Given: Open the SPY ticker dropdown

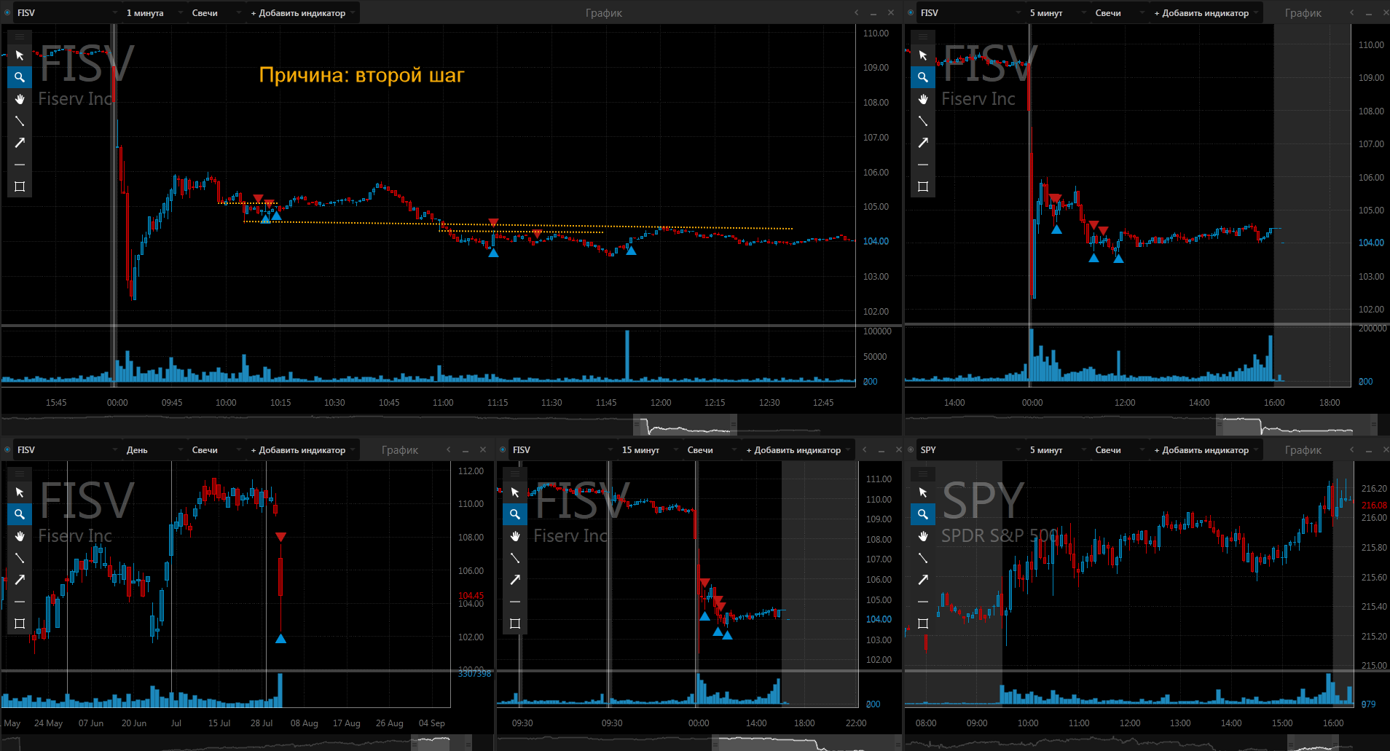Looking at the screenshot, I should click(970, 450).
